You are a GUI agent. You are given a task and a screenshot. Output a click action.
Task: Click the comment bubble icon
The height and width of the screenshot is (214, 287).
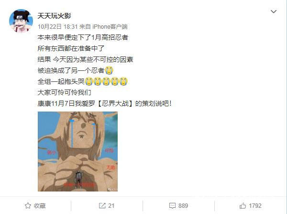click(x=172, y=205)
